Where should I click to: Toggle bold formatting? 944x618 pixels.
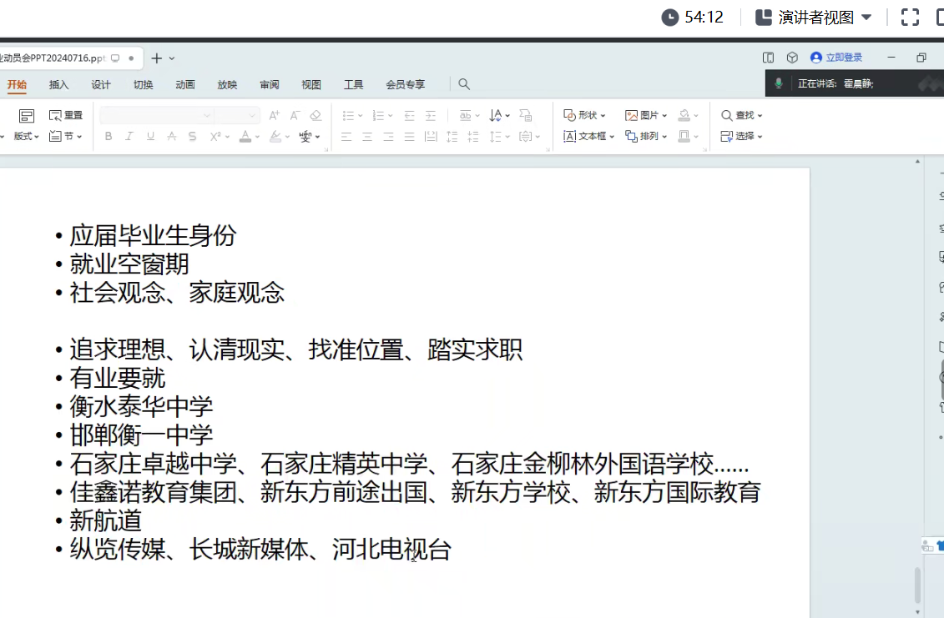109,136
